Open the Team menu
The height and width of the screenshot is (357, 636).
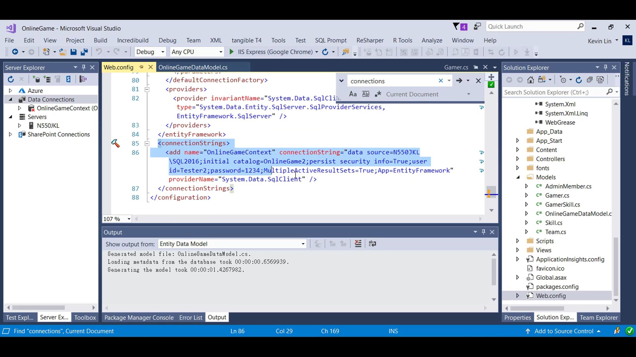[193, 40]
